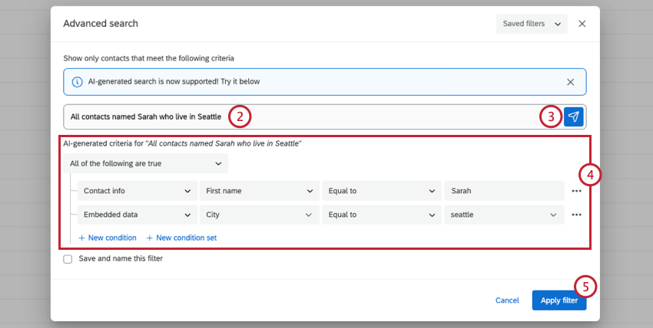Click the info icon in the banner

pyautogui.click(x=77, y=81)
